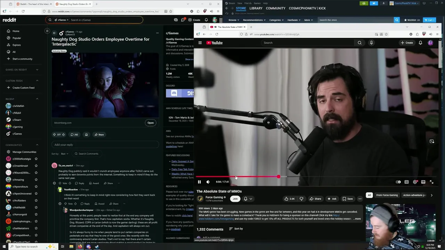Open the post's 262 comments
The height and width of the screenshot is (250, 445).
point(74,134)
